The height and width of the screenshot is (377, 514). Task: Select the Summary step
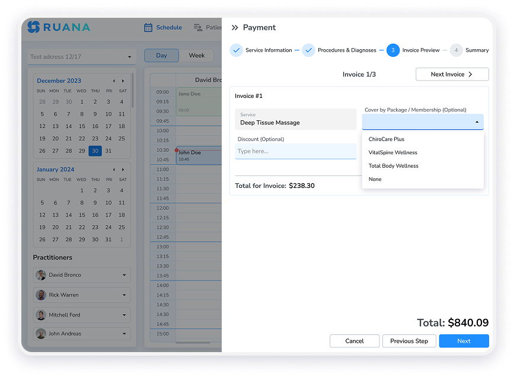[456, 50]
